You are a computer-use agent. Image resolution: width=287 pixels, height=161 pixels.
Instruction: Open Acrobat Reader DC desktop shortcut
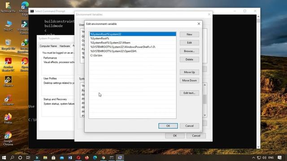(x=8, y=64)
